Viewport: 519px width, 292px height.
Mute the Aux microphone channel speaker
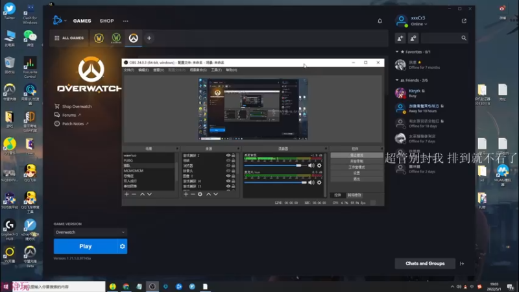click(x=311, y=182)
